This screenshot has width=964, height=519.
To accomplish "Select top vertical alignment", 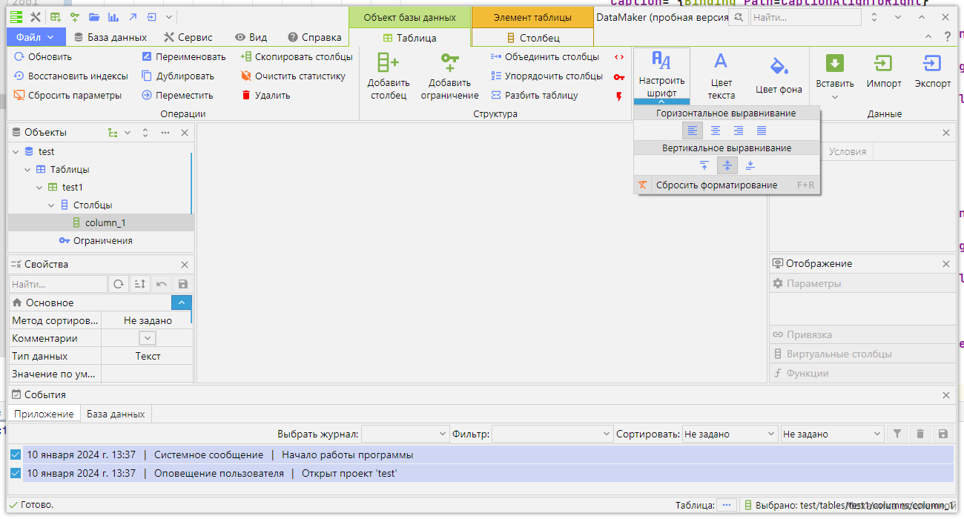I will (704, 165).
